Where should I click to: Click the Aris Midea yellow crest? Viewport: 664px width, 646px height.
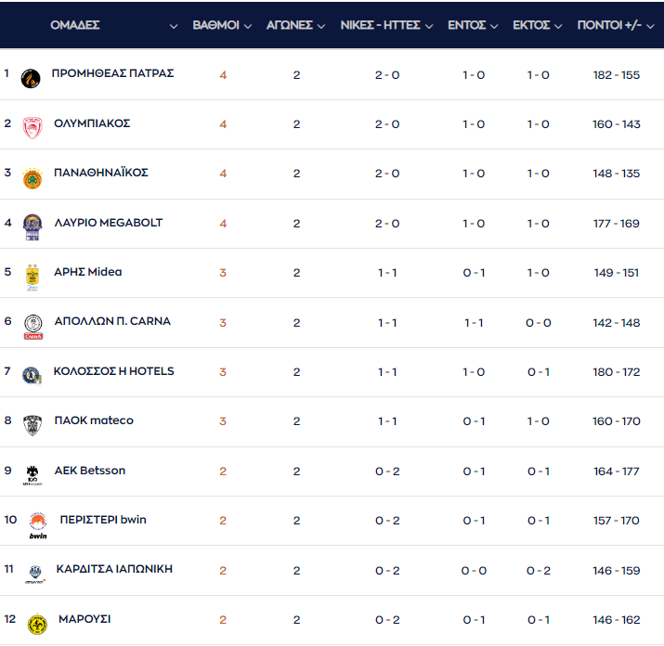33,277
